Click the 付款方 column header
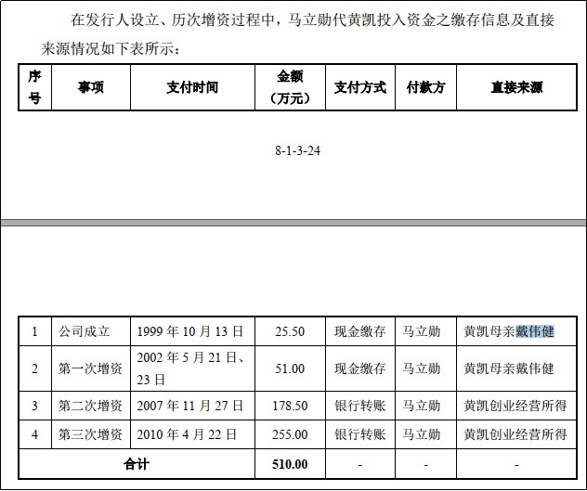587x491 pixels. pos(425,87)
